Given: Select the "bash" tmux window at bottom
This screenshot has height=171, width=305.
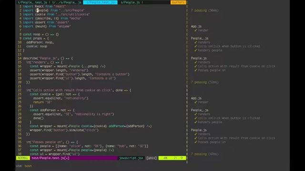Looking at the screenshot, I should tap(28, 166).
